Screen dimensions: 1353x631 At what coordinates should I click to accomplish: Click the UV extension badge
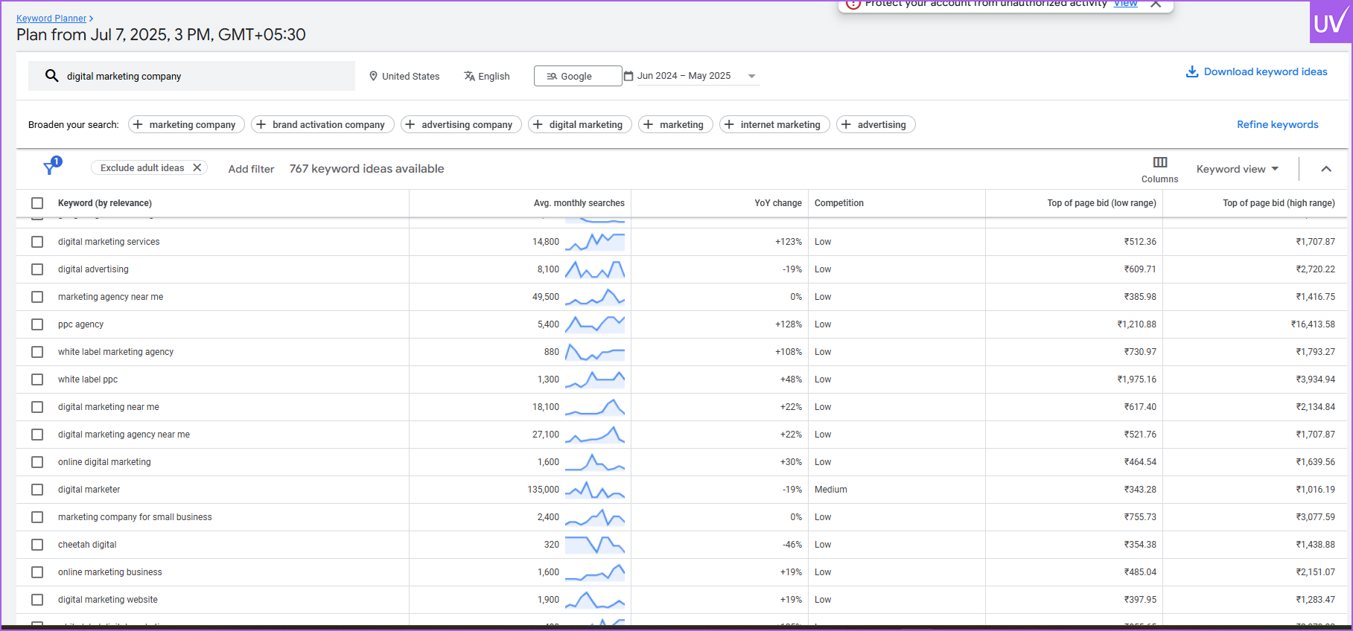click(1330, 22)
